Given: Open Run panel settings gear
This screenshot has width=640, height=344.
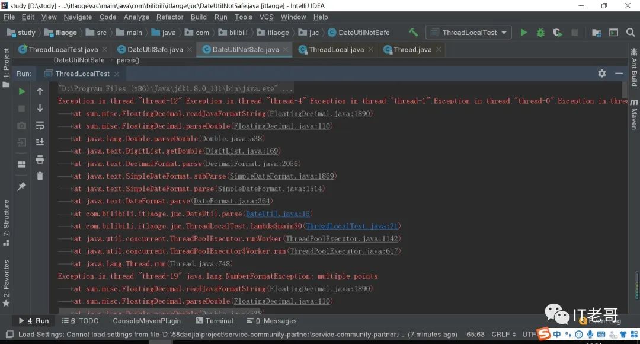Looking at the screenshot, I should click(601, 74).
